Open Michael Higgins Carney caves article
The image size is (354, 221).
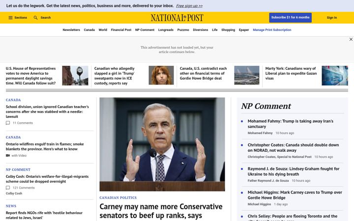(295, 195)
